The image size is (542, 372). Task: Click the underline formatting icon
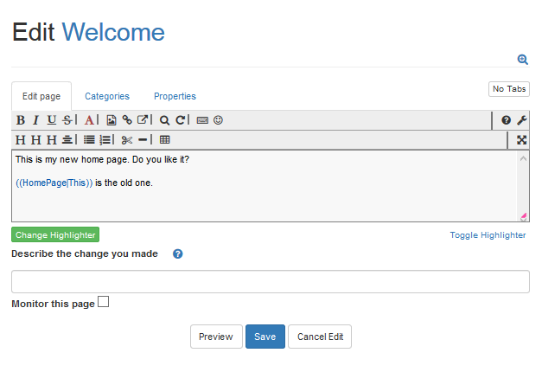click(52, 120)
